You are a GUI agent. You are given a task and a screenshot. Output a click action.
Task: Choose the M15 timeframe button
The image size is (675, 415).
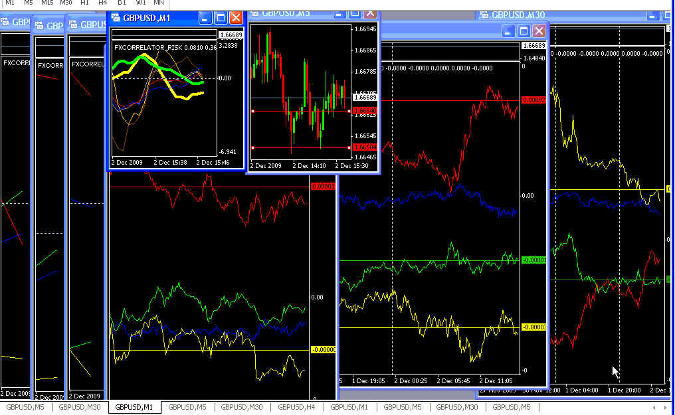[47, 3]
